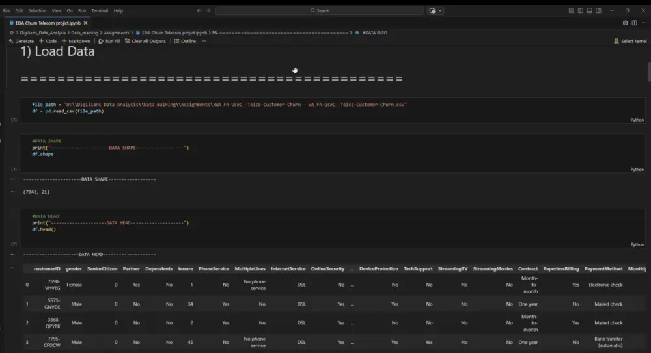This screenshot has height=353, width=651.
Task: Open the Selection menu
Action: 37,11
